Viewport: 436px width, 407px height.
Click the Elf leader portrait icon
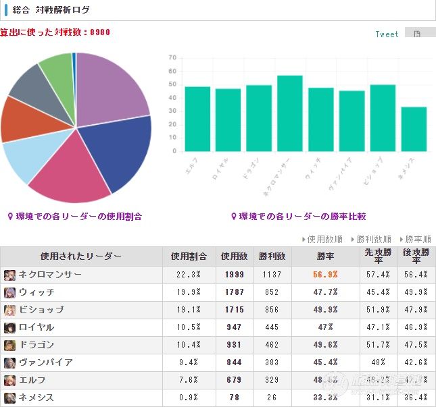9,381
